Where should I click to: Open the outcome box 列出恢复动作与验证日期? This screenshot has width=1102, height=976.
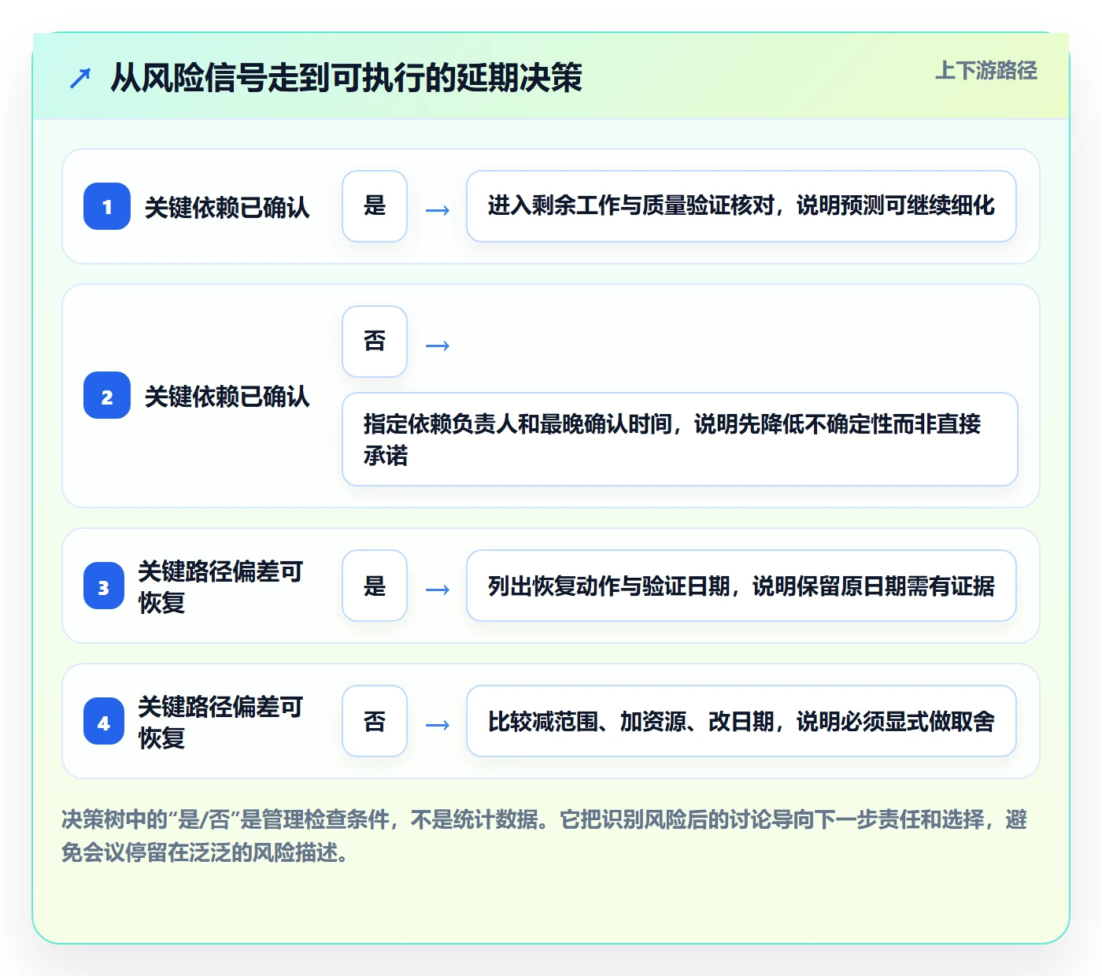click(741, 586)
